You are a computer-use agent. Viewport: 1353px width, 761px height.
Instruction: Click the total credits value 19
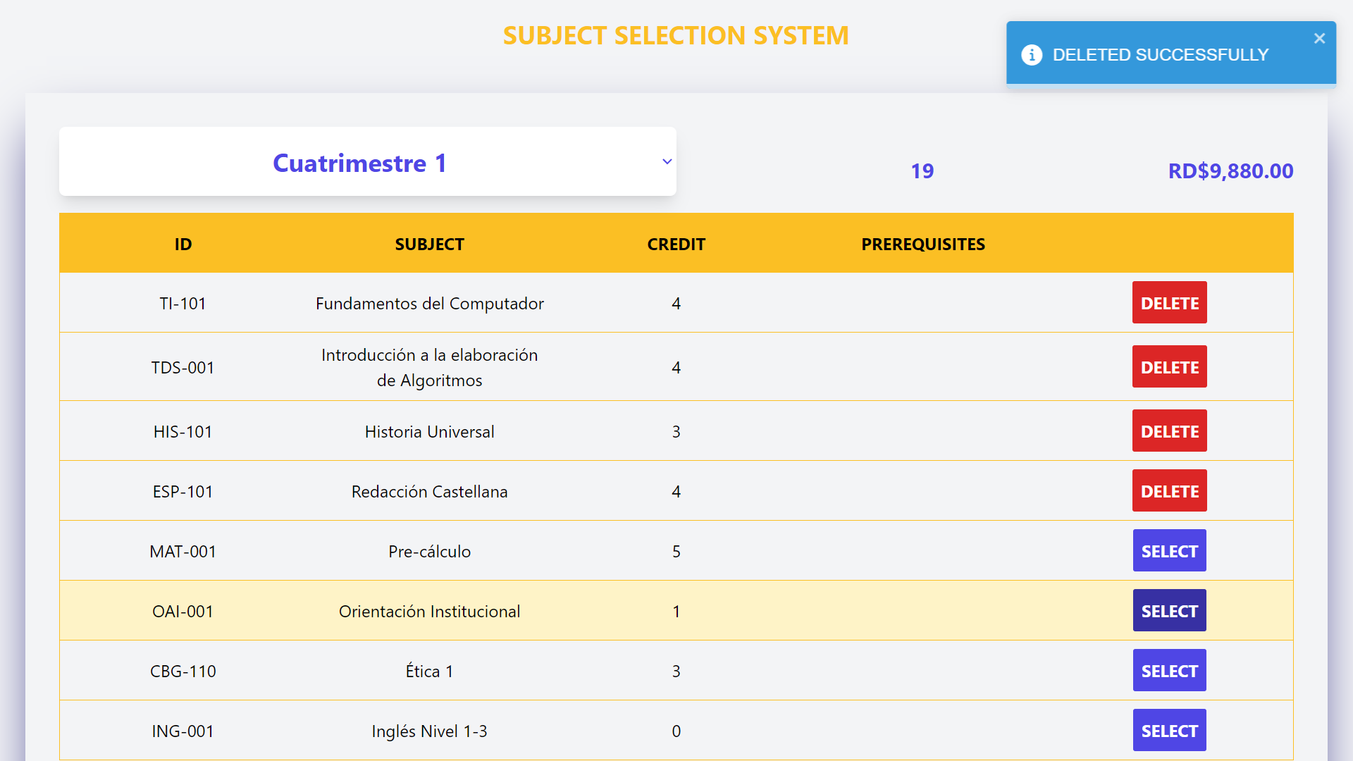click(x=922, y=171)
